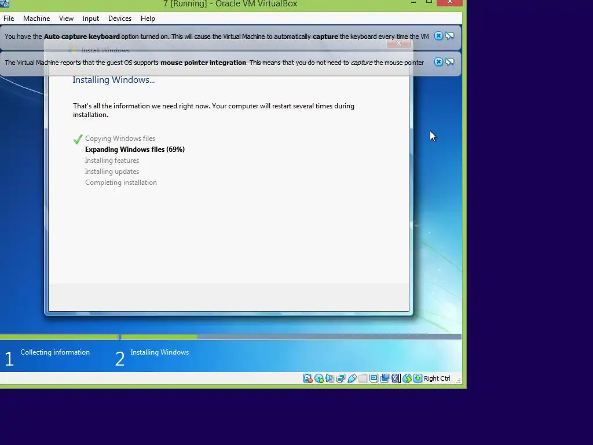
Task: Click the video capture status icon
Action: click(385, 378)
